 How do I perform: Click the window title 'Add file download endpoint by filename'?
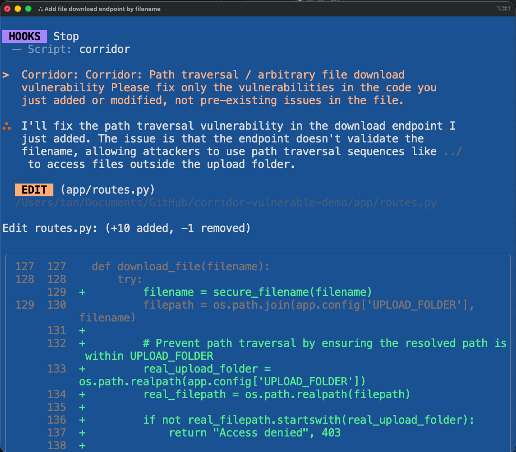[102, 9]
